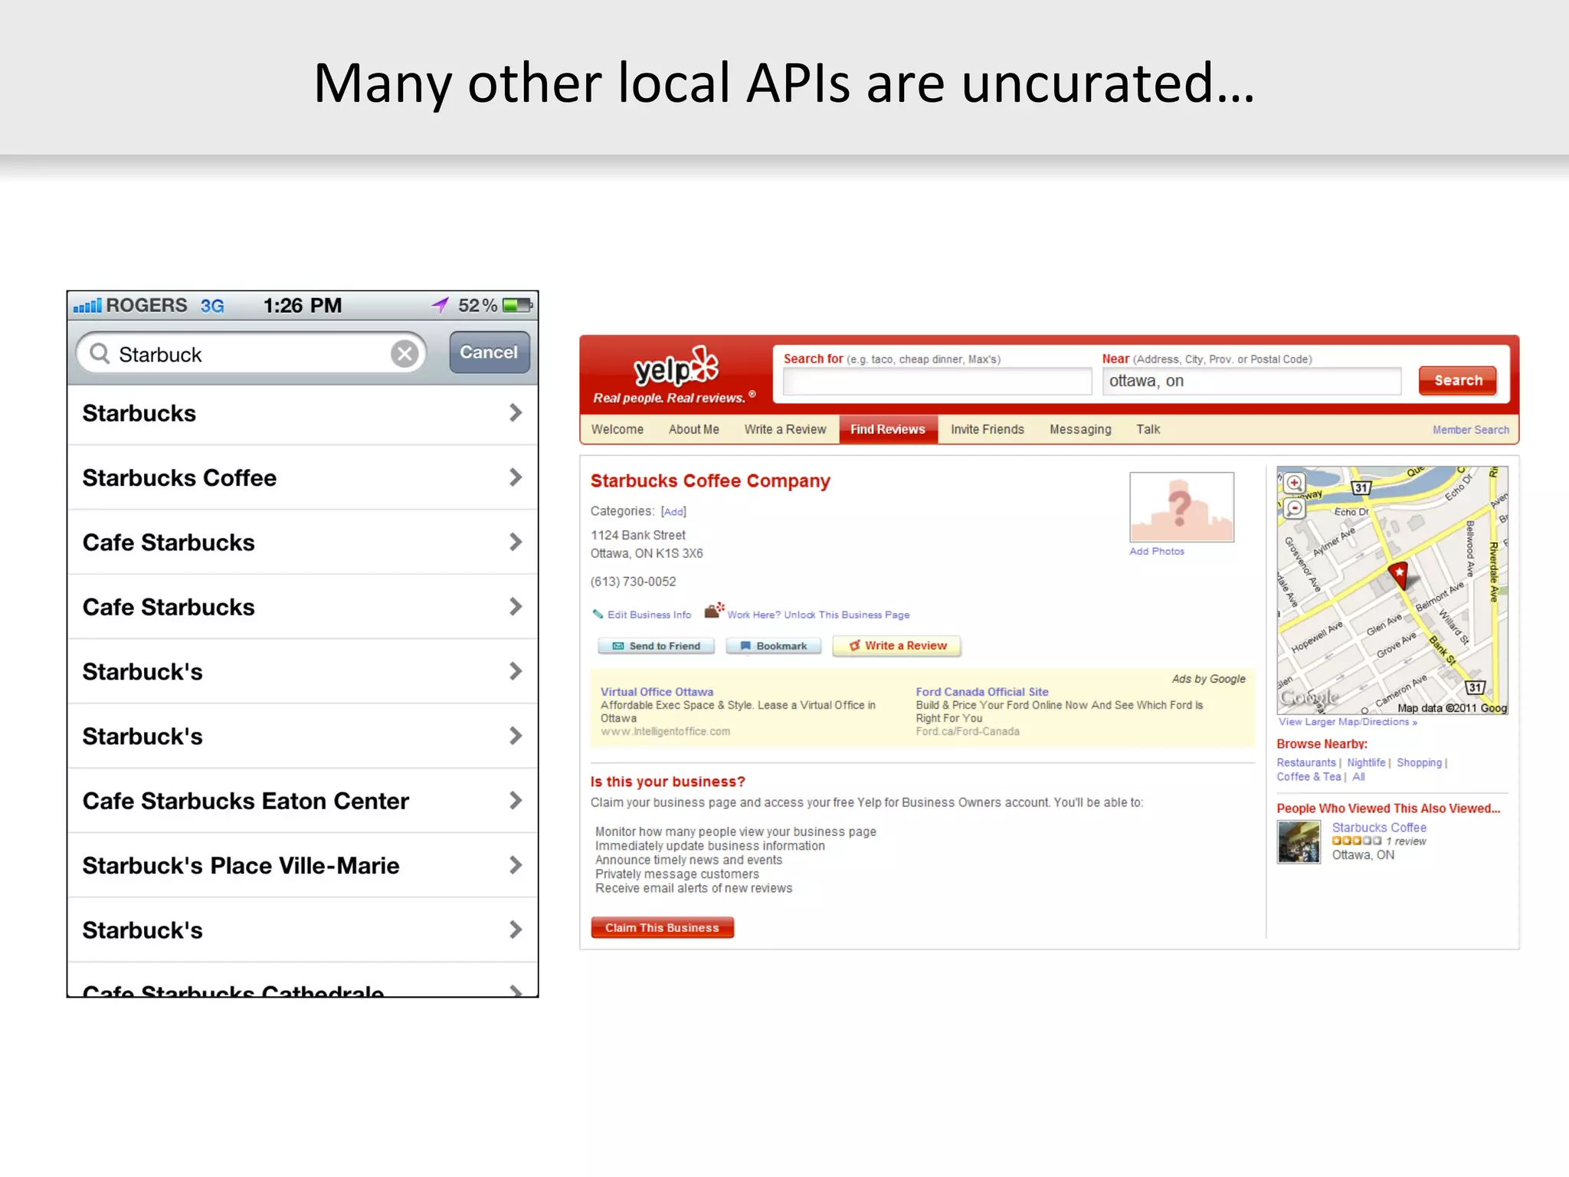Open the Starbucks Coffee also-viewed link
The width and height of the screenshot is (1569, 1177).
pos(1379,828)
